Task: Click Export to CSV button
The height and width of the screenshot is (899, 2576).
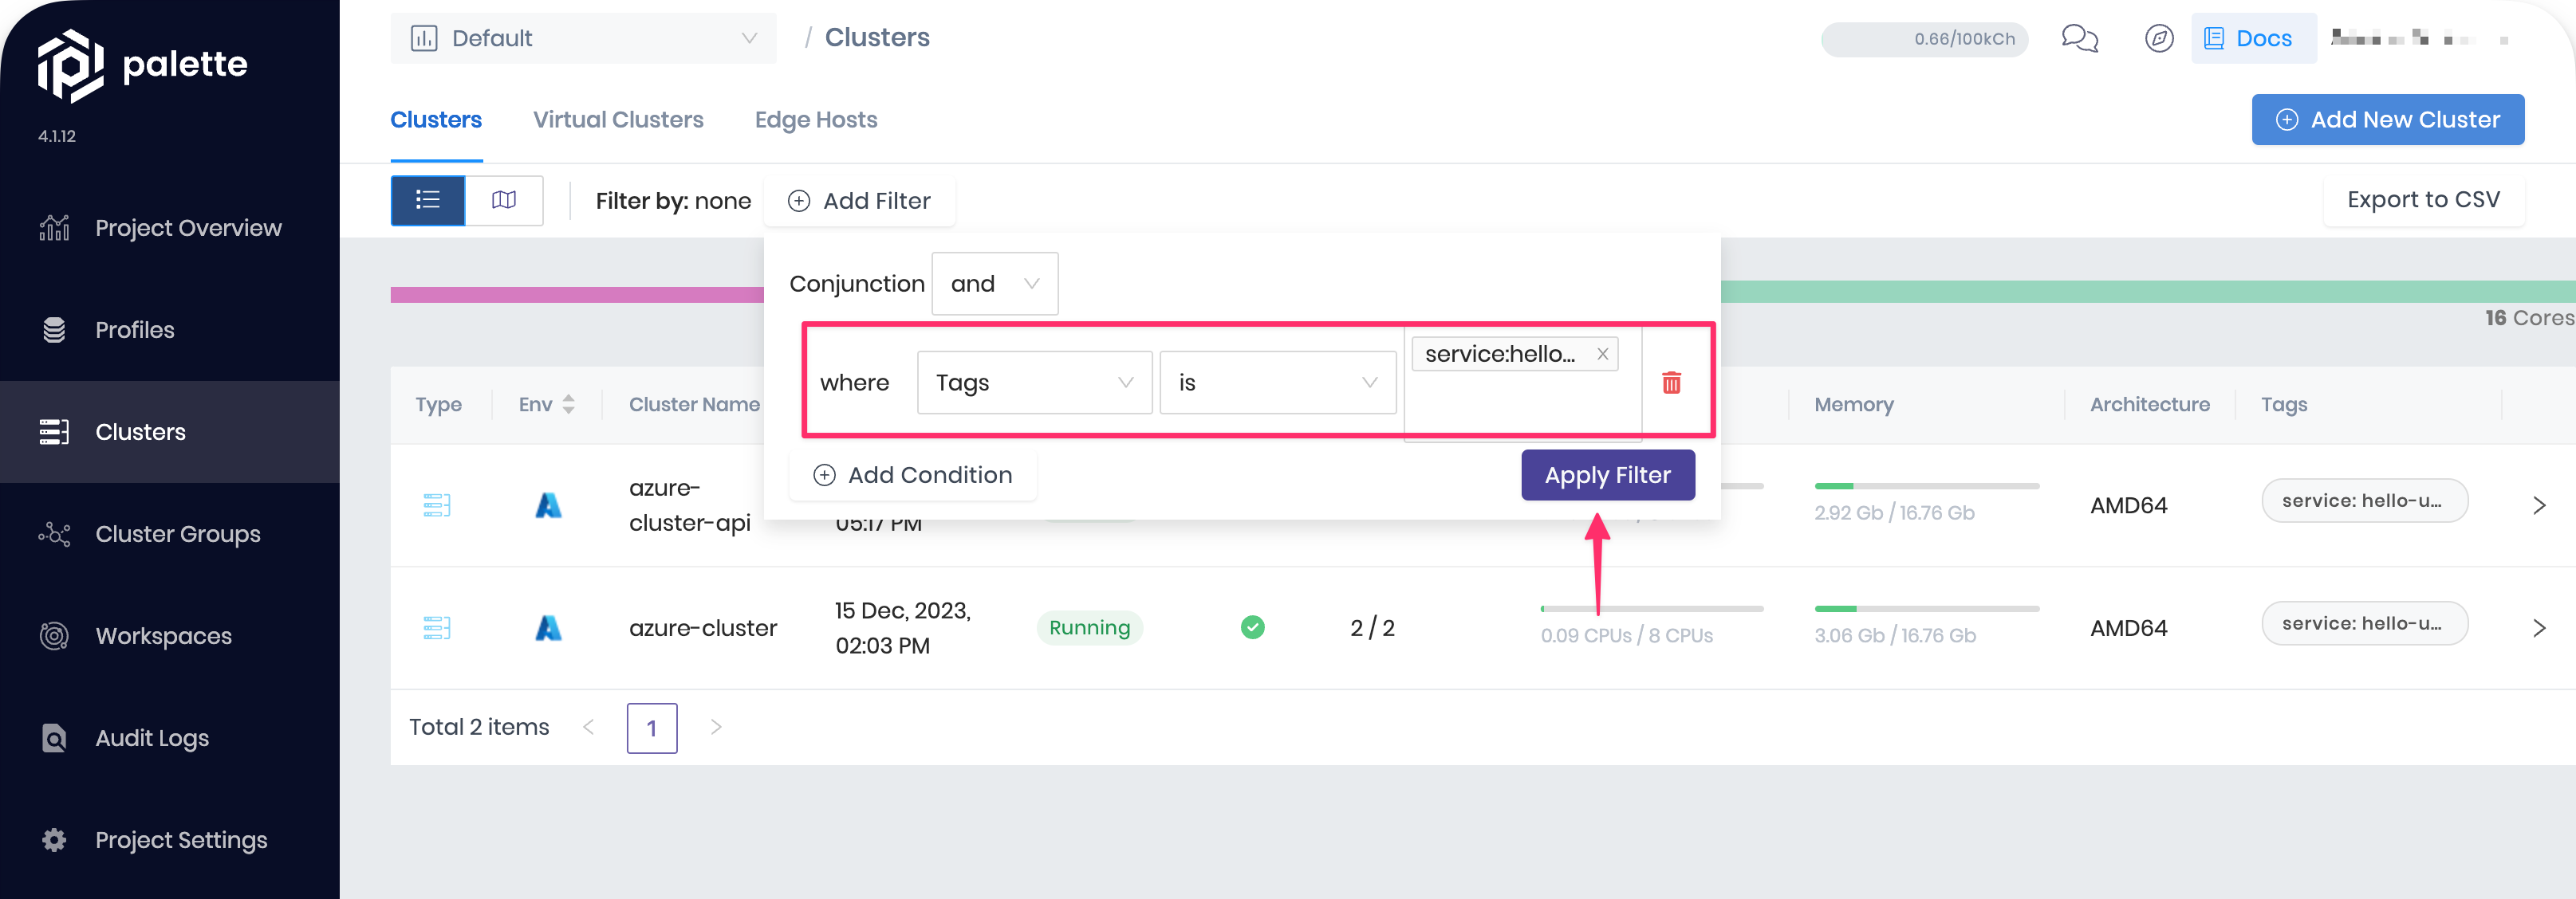Action: click(x=2423, y=200)
